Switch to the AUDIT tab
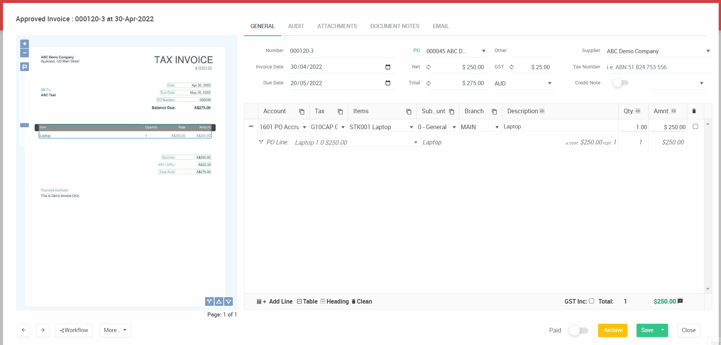This screenshot has width=721, height=345. click(296, 26)
